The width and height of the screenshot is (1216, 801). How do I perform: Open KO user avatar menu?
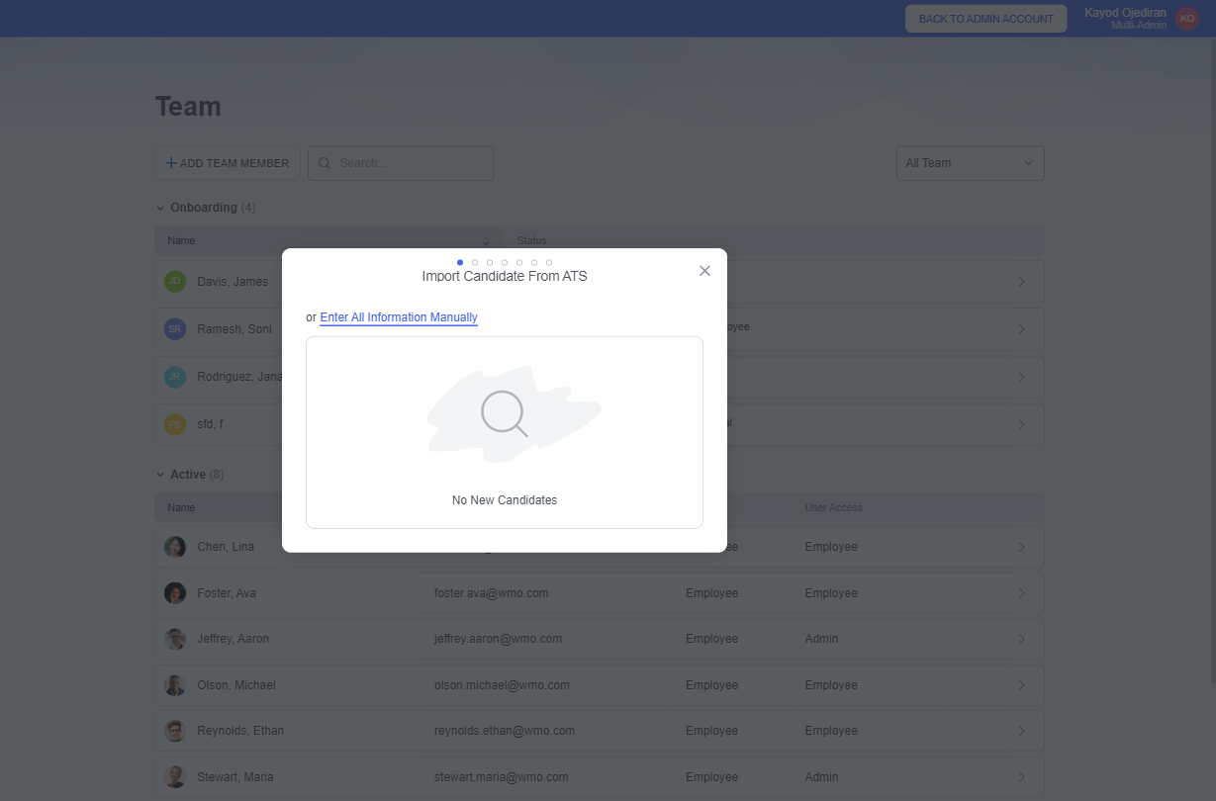(x=1187, y=19)
